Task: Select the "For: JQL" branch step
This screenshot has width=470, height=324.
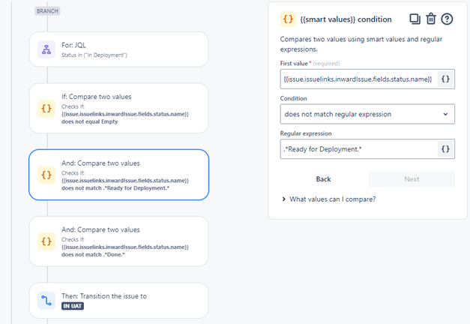Action: 118,50
